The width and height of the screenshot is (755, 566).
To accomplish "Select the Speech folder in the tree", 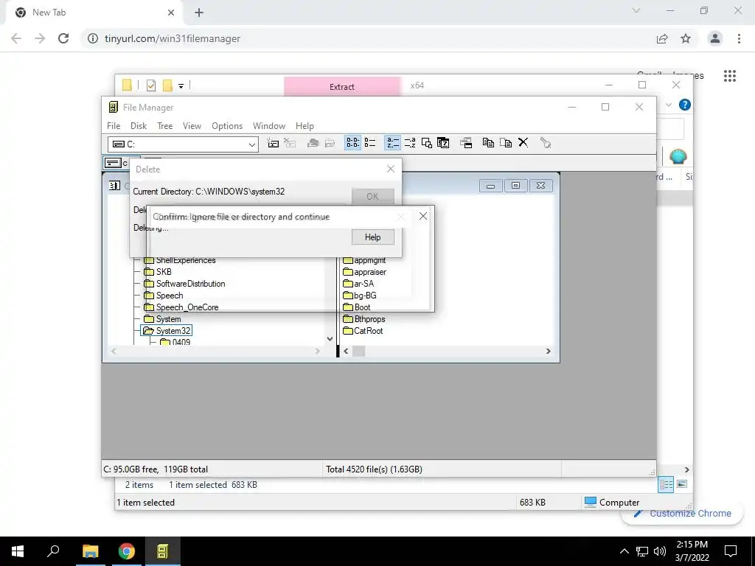I will 163,296.
